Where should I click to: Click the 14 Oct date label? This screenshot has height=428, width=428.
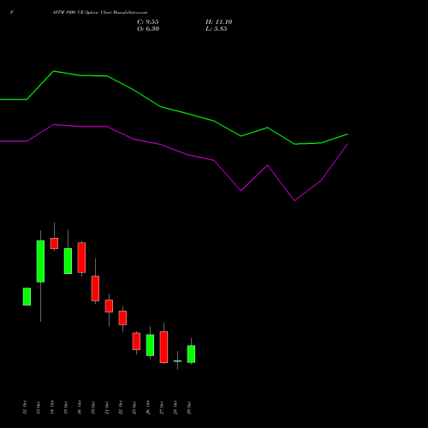[52, 407]
